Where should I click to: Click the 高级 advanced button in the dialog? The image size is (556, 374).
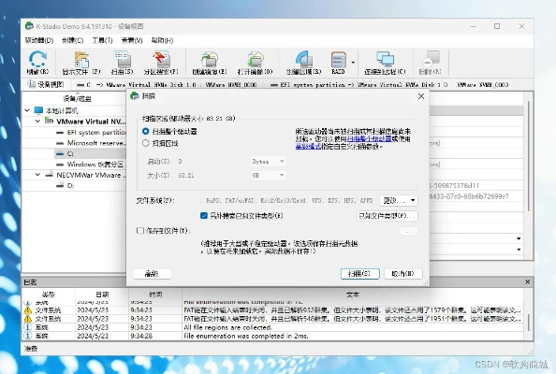point(152,273)
